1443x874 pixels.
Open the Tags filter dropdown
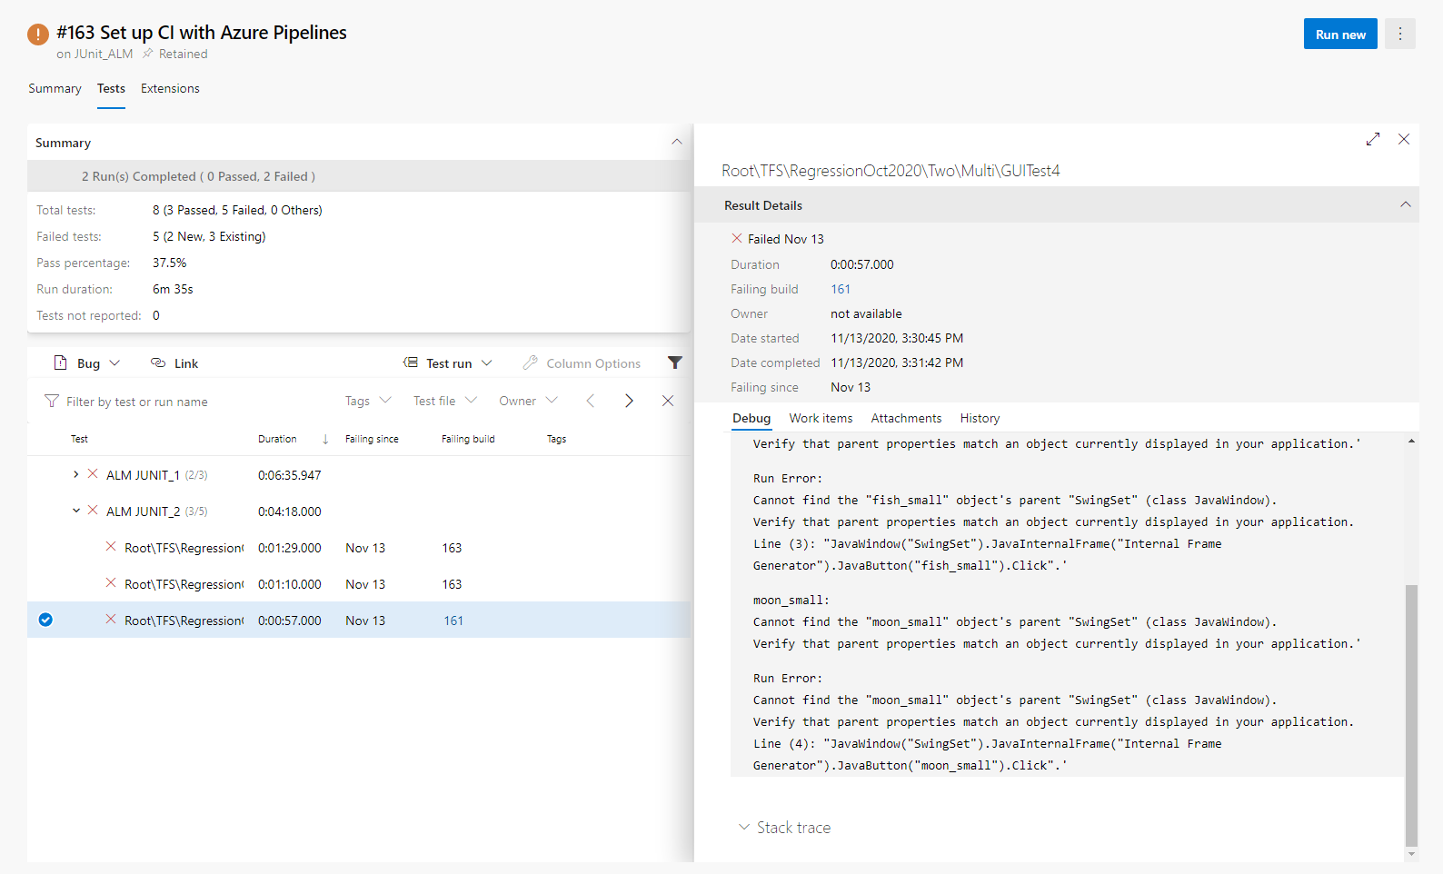click(367, 401)
